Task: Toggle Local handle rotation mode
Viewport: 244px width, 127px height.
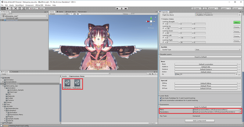Action: point(41,9)
